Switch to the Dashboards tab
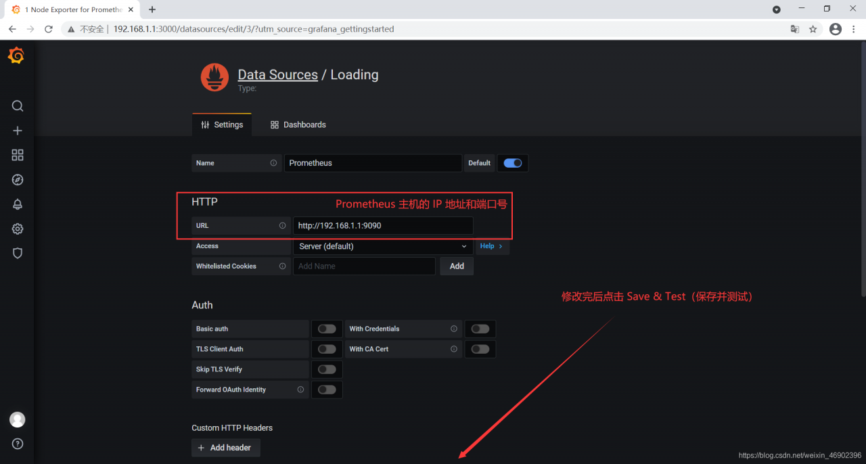The width and height of the screenshot is (866, 464). pos(298,124)
